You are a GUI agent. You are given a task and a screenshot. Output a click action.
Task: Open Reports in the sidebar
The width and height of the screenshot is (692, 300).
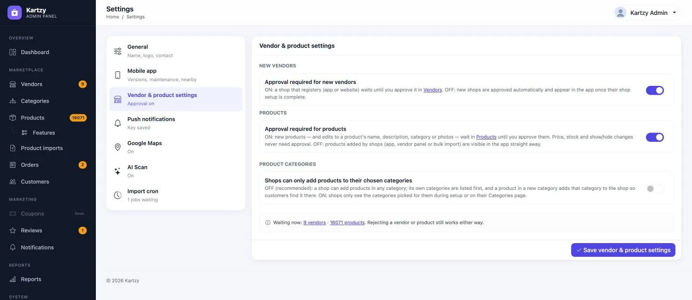click(48, 279)
